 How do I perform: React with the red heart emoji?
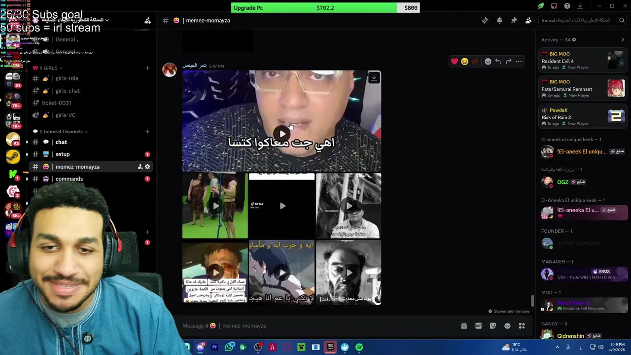point(454,61)
